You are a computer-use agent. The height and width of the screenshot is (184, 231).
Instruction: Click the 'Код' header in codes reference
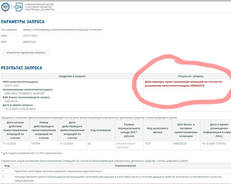point(7,166)
